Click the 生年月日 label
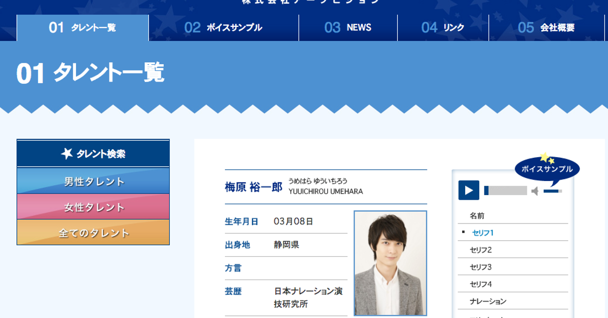 (242, 221)
